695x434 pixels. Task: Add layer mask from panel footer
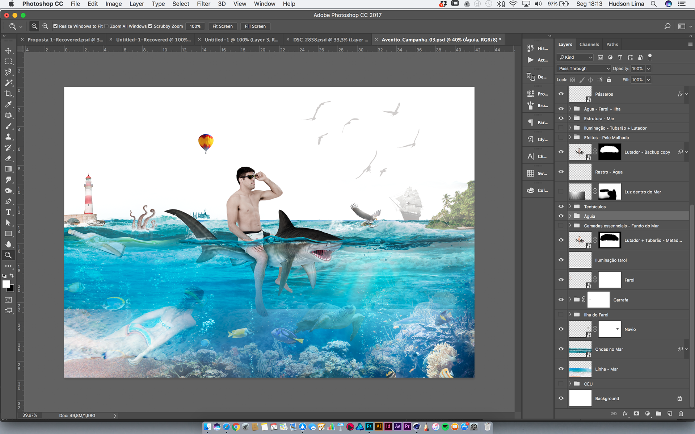point(636,413)
